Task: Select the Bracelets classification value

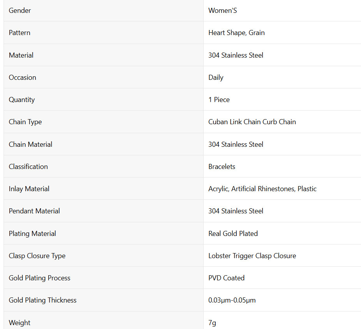Action: coord(222,167)
